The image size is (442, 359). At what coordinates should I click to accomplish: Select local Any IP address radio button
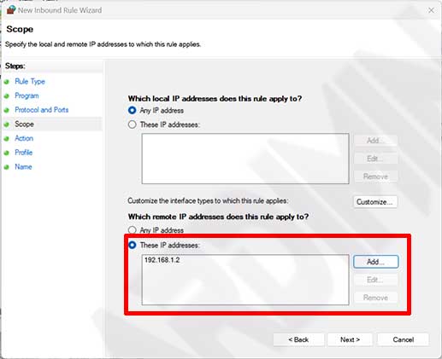pyautogui.click(x=132, y=110)
